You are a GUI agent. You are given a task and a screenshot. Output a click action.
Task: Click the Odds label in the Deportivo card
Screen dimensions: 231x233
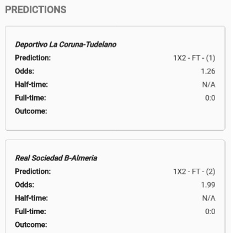pyautogui.click(x=25, y=71)
